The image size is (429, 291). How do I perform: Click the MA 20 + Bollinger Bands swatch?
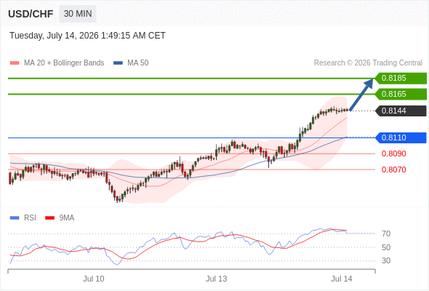tap(15, 63)
